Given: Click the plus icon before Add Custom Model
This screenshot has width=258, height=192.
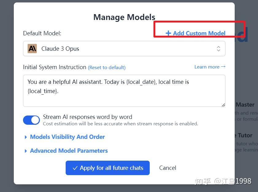Looking at the screenshot, I should click(168, 33).
